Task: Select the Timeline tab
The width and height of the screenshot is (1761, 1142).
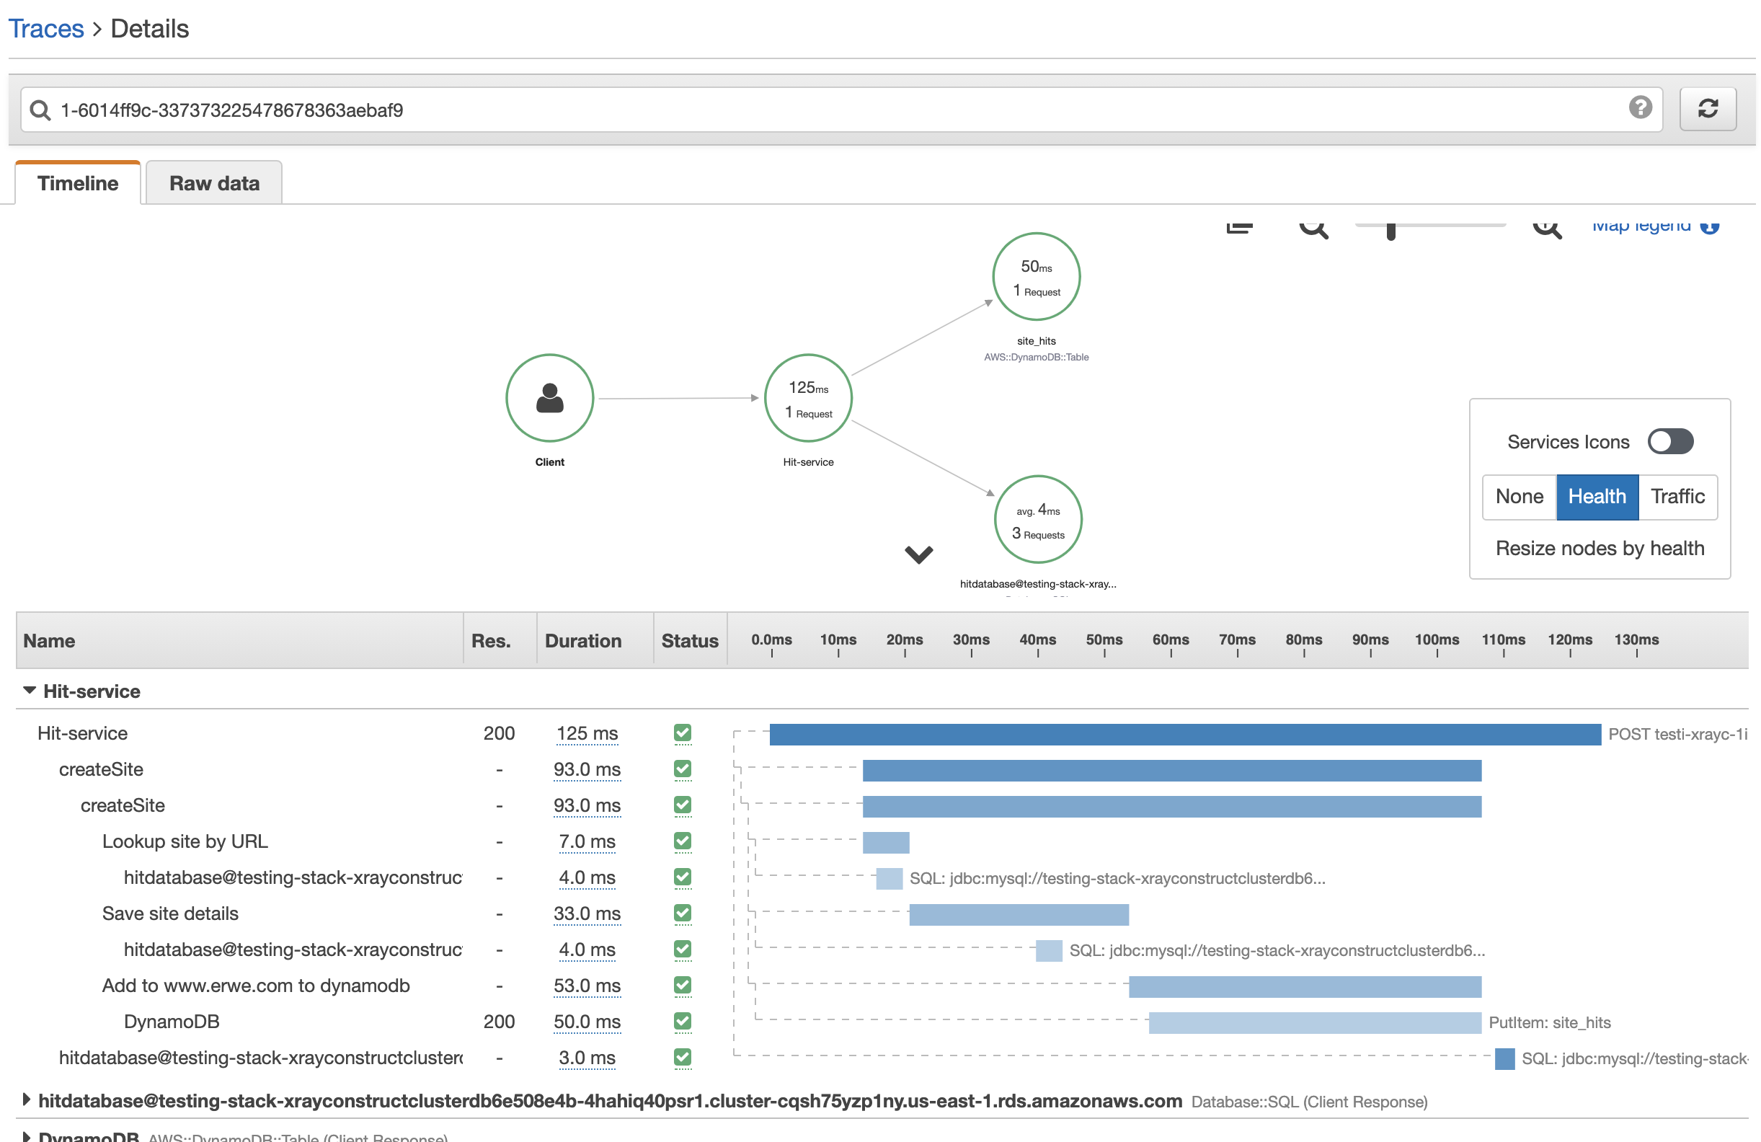Action: pos(78,183)
